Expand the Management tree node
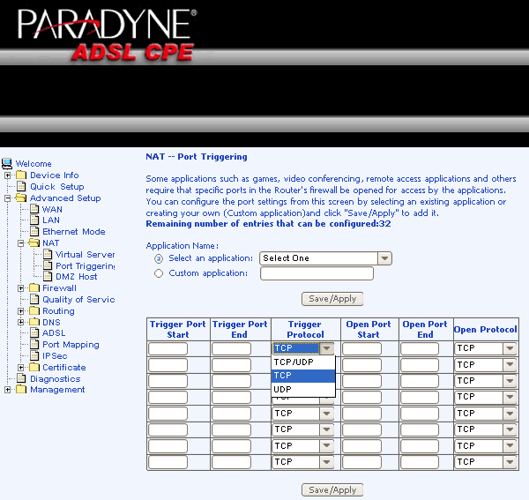The height and width of the screenshot is (500, 529). tap(8, 390)
